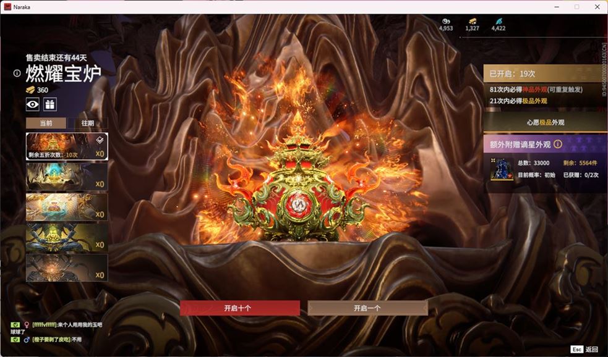Select the fiery 燃耀宝炉 treasure thumbnail
Screen dimensions: 608x357
point(67,146)
